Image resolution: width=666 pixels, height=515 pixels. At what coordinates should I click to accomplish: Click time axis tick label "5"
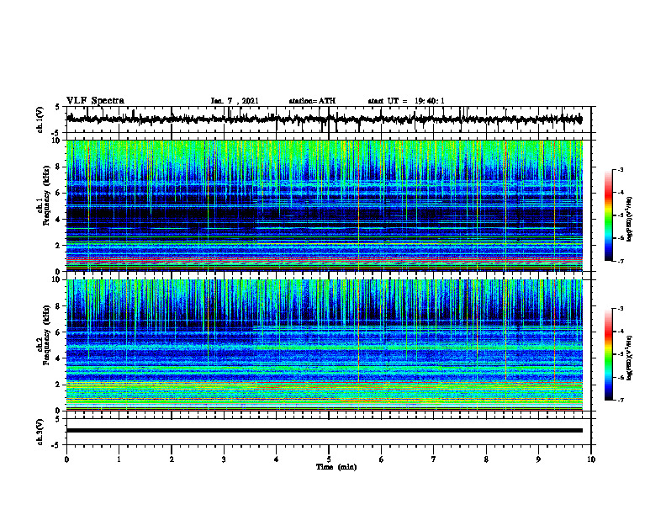point(329,459)
